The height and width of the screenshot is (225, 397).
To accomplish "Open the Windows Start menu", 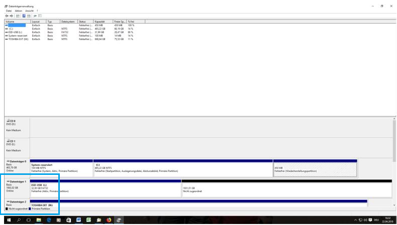I will coord(9,220).
